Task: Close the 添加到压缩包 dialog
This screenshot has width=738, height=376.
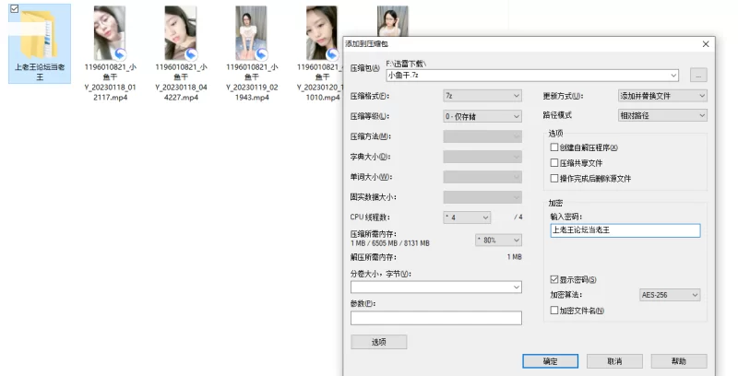Action: pos(707,43)
